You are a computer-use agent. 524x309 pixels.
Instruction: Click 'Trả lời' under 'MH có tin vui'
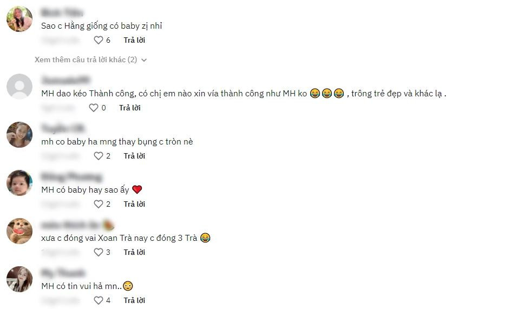[x=134, y=300]
